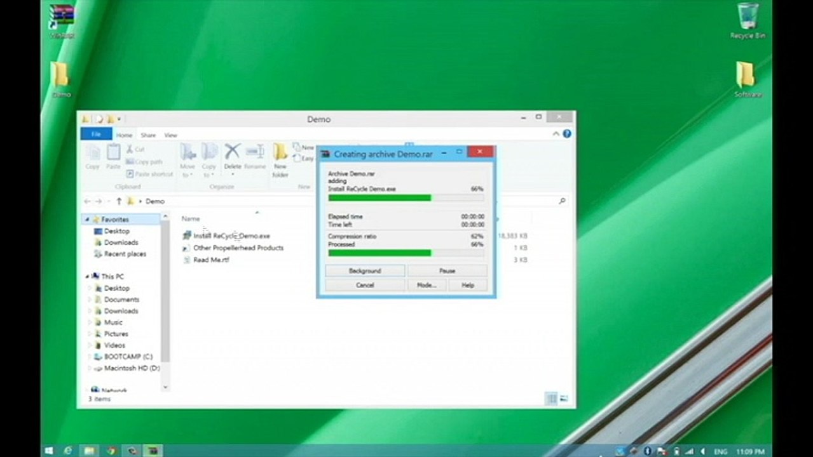Click Paste shortcut in ribbon
The height and width of the screenshot is (457, 813).
tap(149, 173)
